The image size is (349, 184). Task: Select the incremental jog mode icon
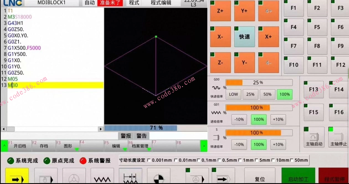click(x=130, y=177)
